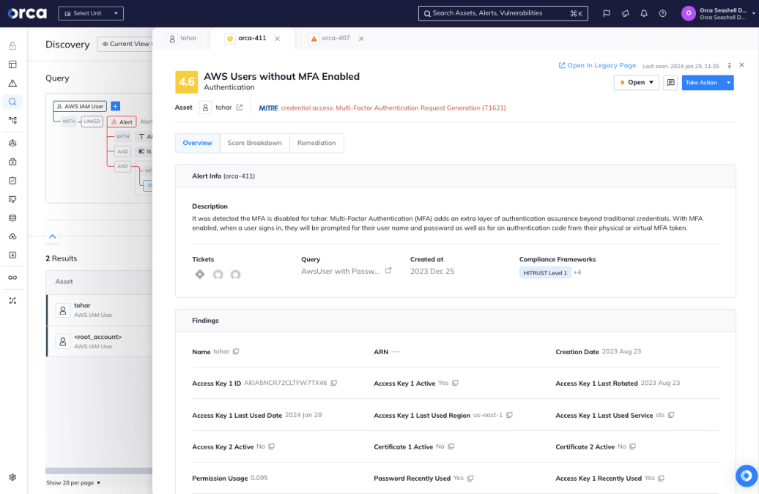This screenshot has width=759, height=494.
Task: Open the Current View selector
Action: [x=125, y=44]
